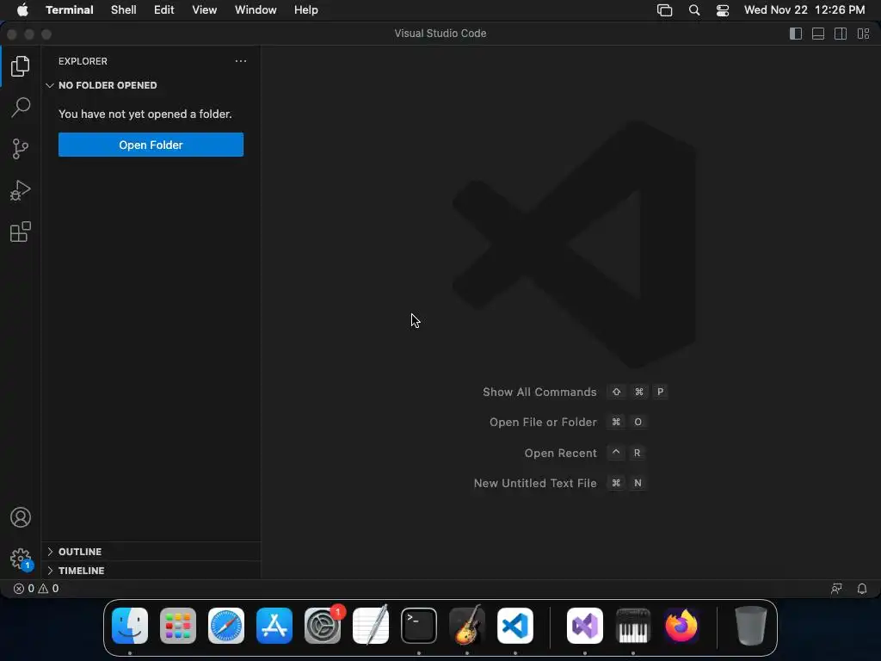881x661 pixels.
Task: Toggle secondary side bar layout icon
Action: (x=841, y=34)
